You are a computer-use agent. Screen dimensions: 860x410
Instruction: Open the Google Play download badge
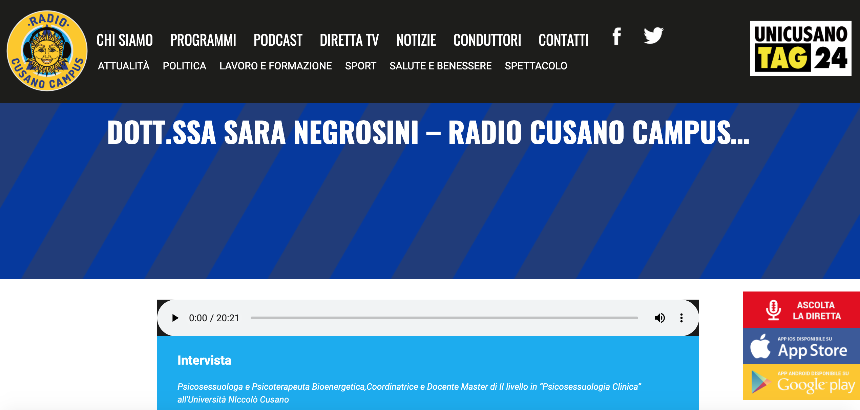click(x=801, y=382)
